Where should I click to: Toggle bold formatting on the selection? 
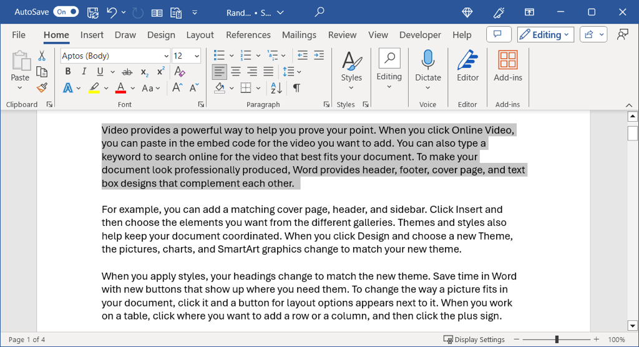coord(68,72)
